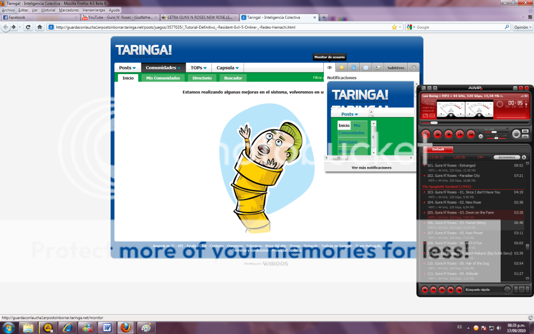Go to Firefox home page icon
534x334 pixels.
[40, 27]
